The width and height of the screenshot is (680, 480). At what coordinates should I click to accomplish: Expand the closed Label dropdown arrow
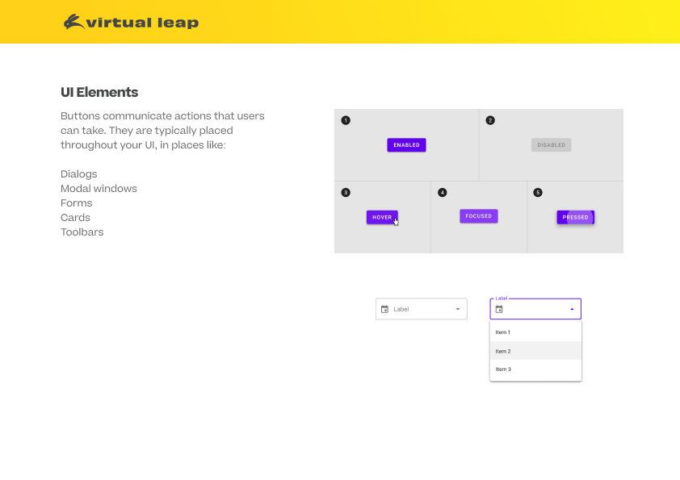tap(458, 309)
